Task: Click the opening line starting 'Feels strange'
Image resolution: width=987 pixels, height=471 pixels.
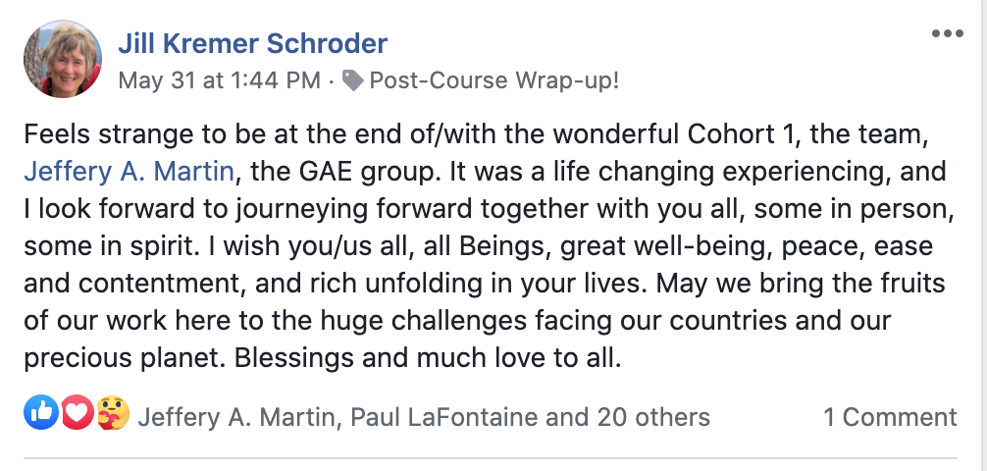Action: pos(477,134)
